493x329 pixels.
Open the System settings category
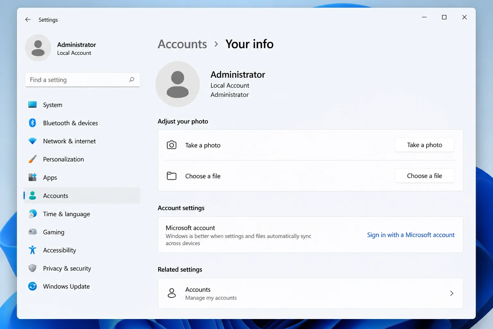82,105
